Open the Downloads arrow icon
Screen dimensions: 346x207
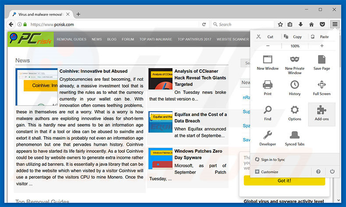(300, 24)
